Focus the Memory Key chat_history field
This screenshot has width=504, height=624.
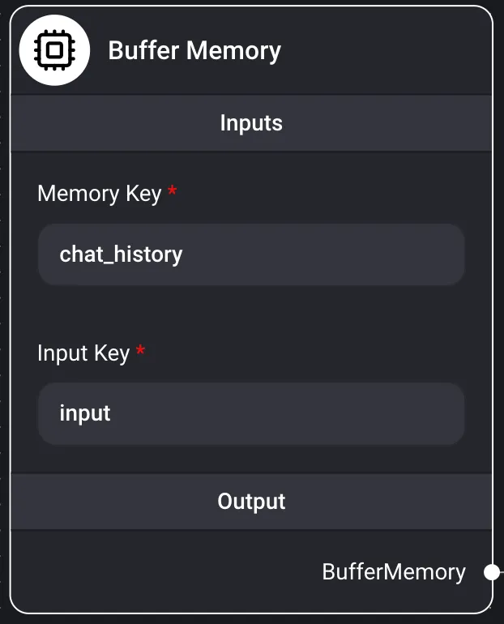(x=251, y=254)
